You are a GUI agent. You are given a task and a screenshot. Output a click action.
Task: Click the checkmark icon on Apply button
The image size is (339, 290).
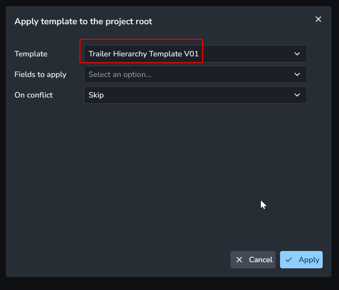[x=289, y=260]
